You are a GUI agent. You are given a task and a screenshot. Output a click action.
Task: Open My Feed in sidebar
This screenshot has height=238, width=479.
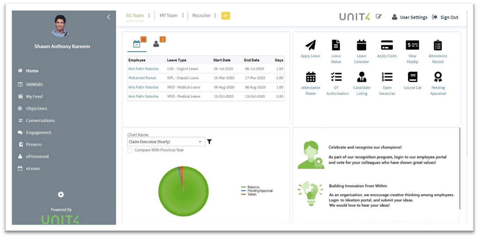point(34,96)
